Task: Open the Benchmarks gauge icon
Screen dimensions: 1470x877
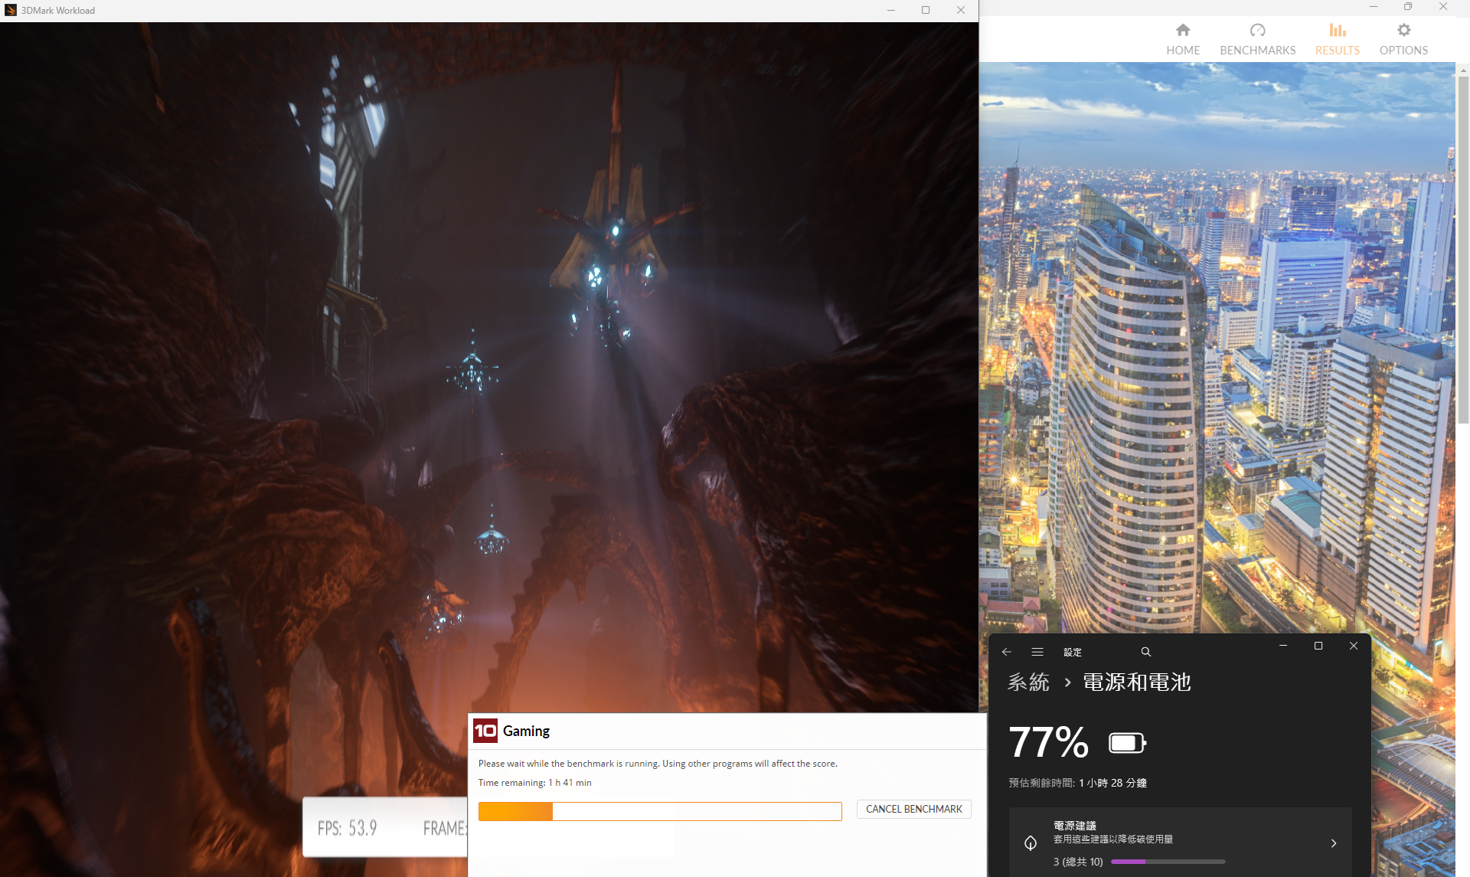Action: click(x=1257, y=31)
